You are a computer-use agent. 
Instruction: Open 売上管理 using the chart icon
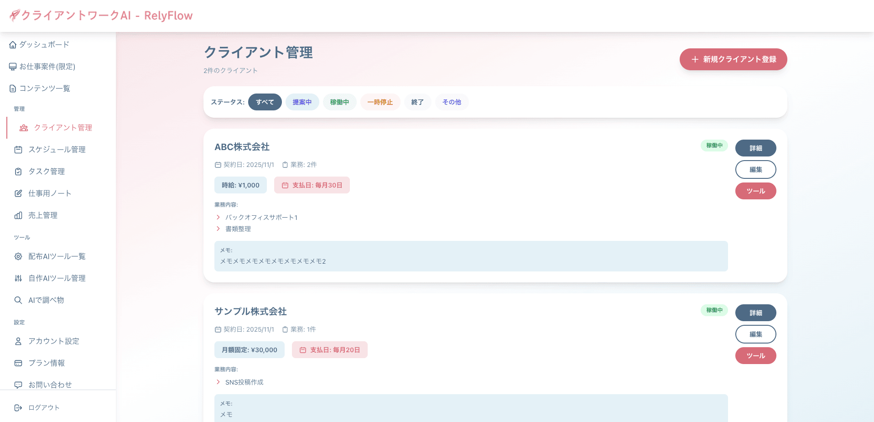click(18, 215)
